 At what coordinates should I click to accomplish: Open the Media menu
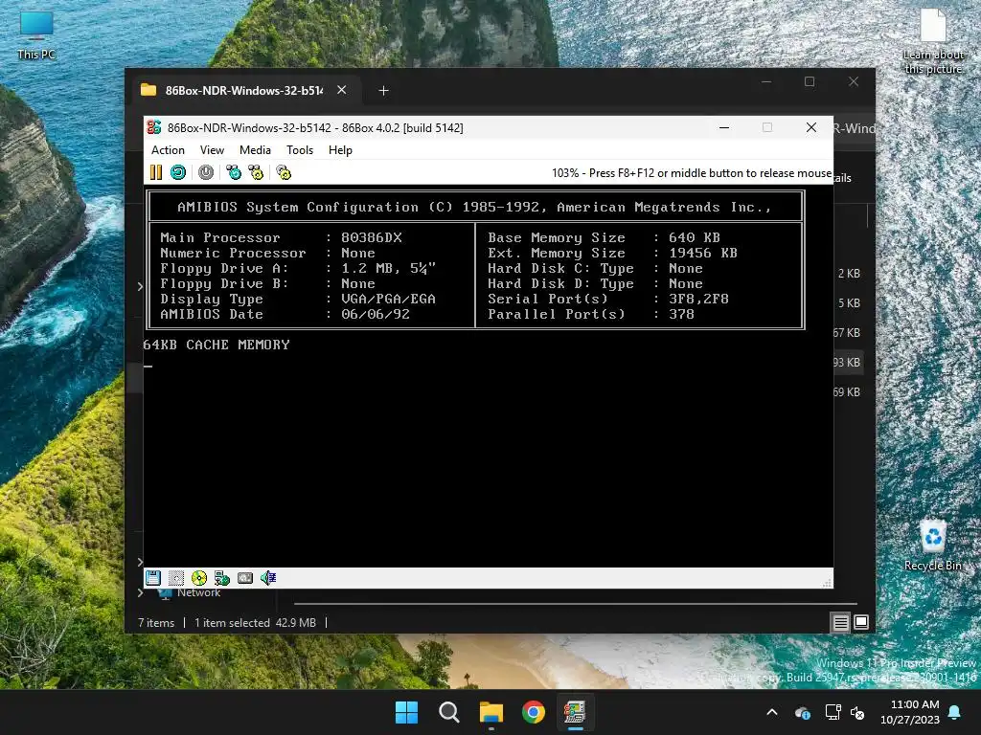coord(255,150)
